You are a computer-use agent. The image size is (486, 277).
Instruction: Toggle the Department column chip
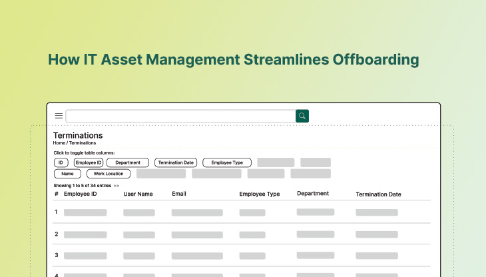click(128, 162)
